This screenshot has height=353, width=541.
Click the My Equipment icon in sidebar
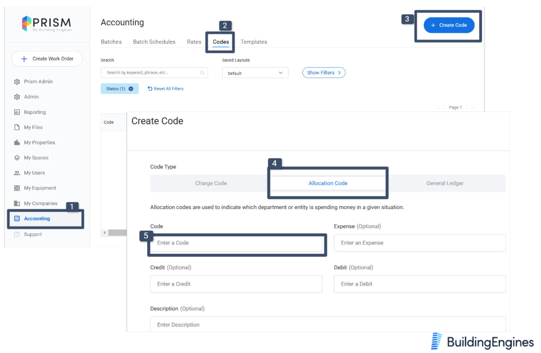(x=17, y=188)
